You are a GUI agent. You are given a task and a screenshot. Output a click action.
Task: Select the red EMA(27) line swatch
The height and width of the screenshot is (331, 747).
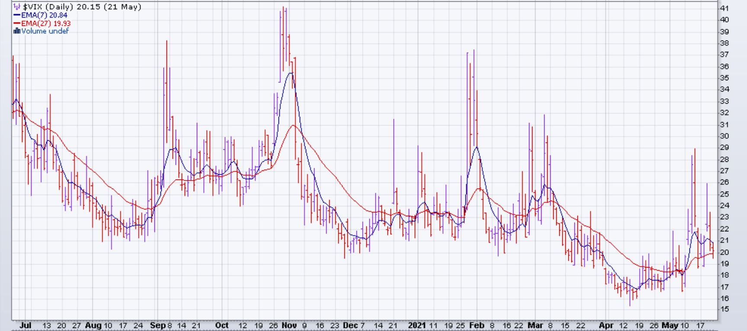17,23
